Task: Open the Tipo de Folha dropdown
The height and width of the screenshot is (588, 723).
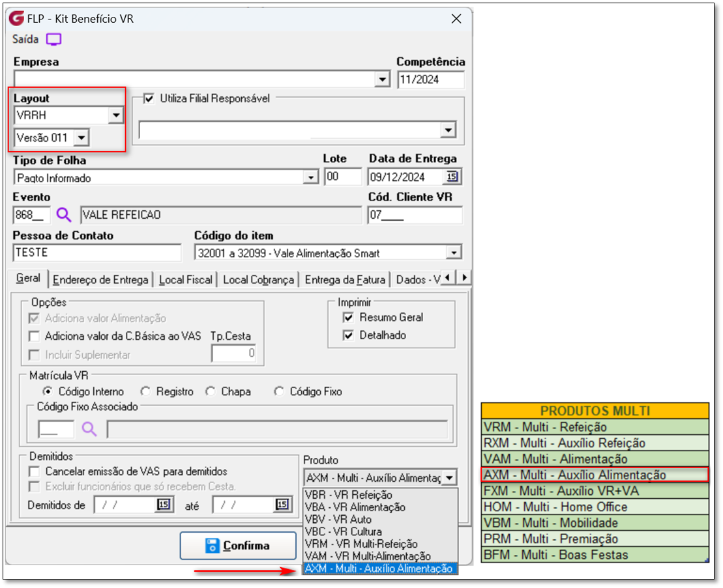Action: coord(311,178)
